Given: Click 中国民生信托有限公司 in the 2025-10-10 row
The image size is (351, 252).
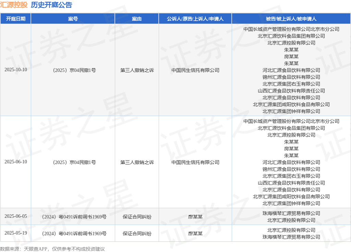Looking at the screenshot, I should tap(195, 70).
